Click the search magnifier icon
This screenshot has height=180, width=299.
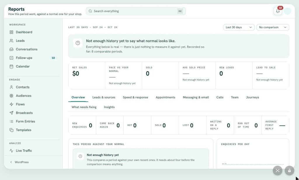(90, 11)
